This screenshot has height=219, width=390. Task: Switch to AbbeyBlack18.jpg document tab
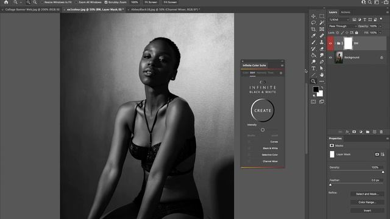164,10
